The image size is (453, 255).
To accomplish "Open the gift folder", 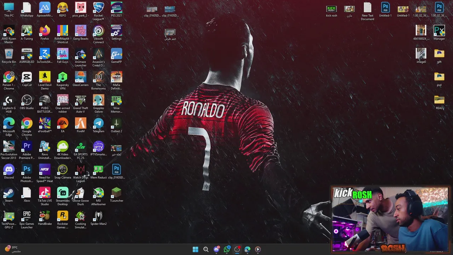I will 439,56.
